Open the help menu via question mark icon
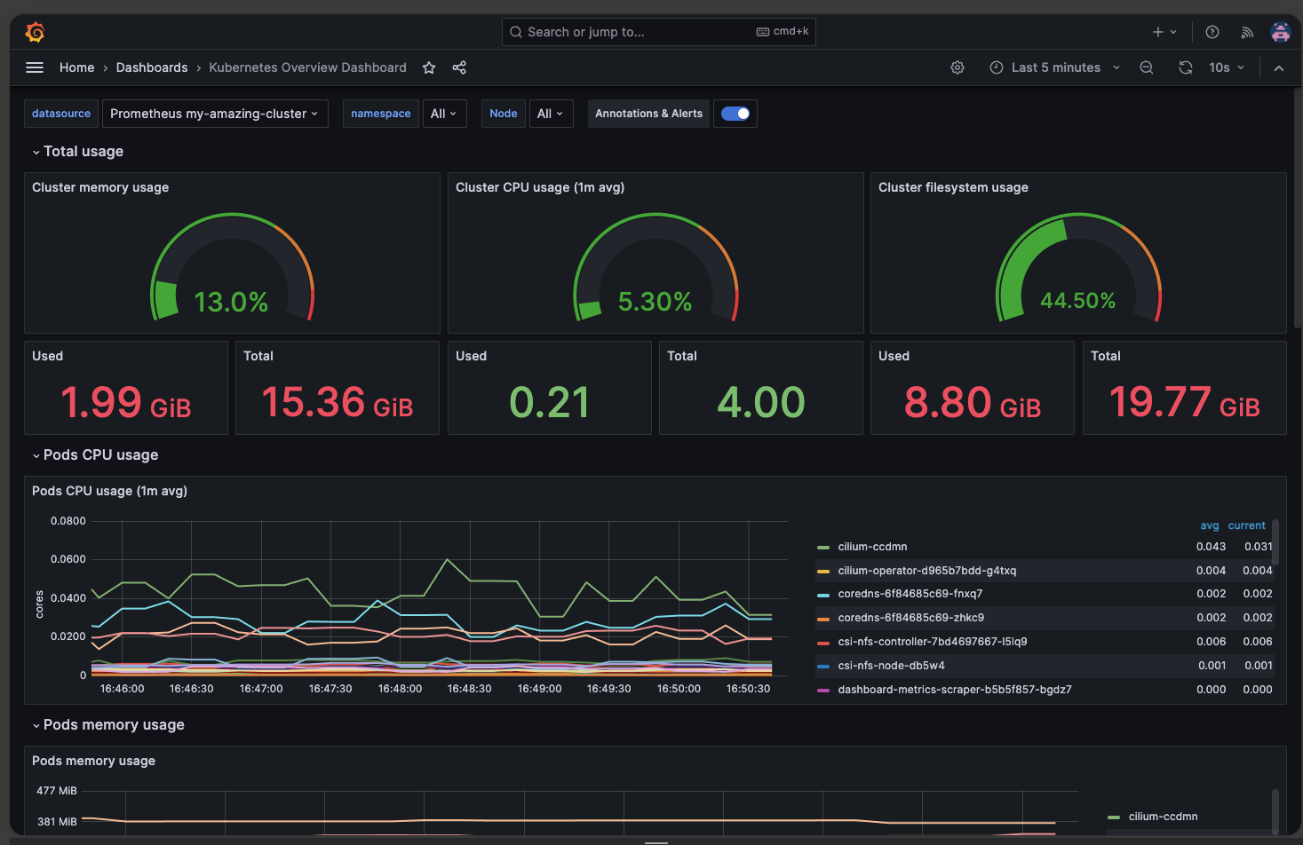 1212,31
